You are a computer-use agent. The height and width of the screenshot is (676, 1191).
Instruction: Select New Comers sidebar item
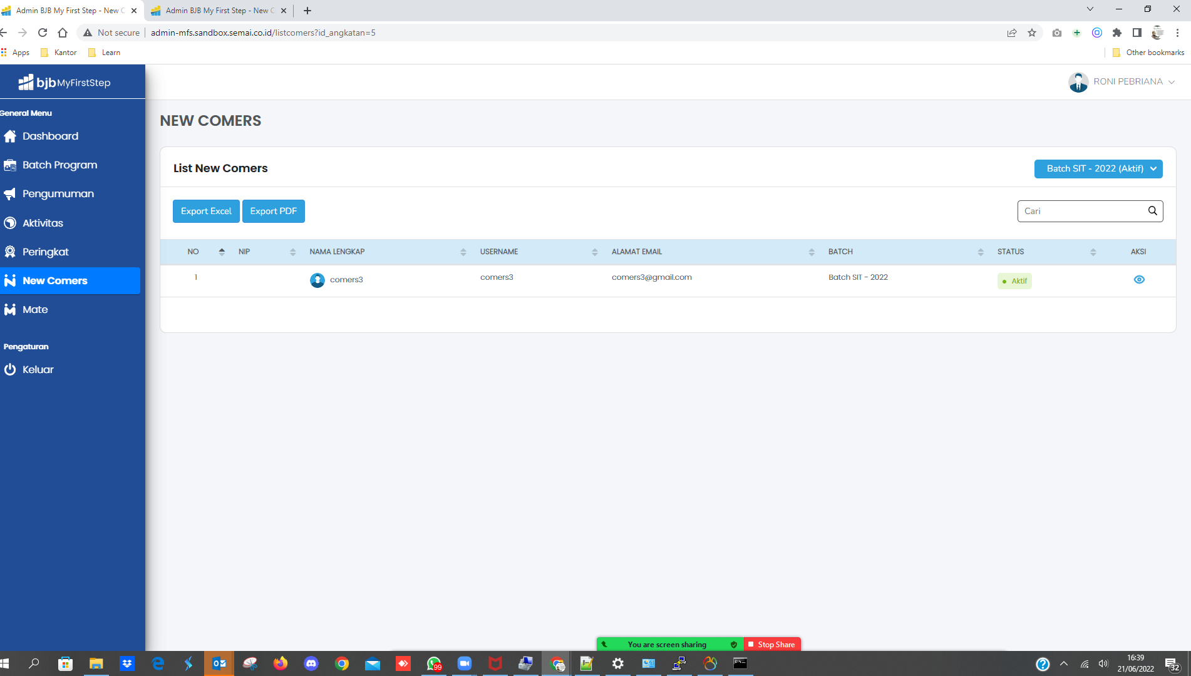[70, 280]
